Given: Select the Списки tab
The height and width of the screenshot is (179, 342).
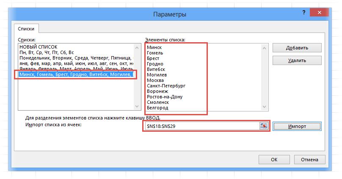Looking at the screenshot, I should tap(26, 29).
